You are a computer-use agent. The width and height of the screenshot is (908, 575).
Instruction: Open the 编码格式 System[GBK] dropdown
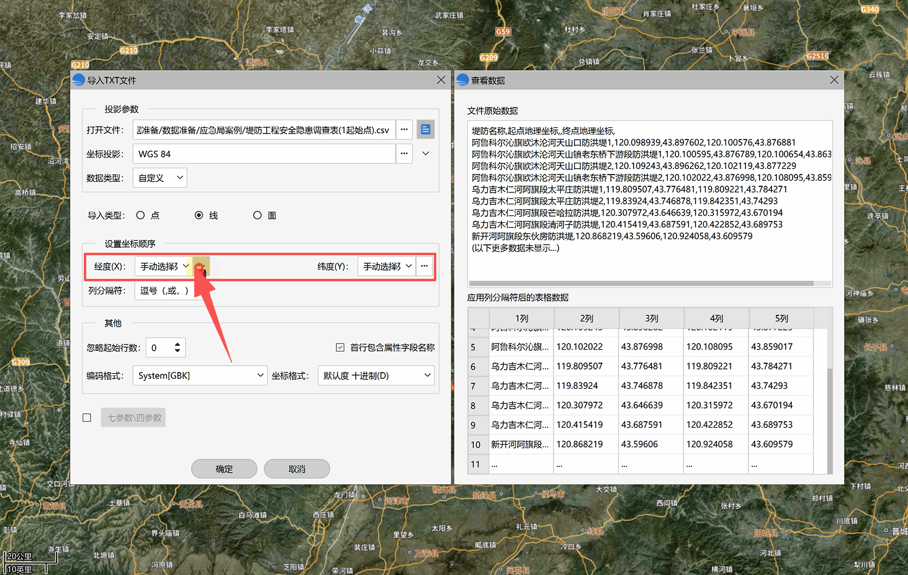click(200, 375)
